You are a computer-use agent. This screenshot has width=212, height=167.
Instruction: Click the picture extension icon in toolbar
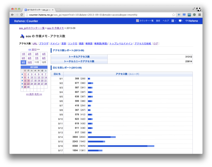189,15
